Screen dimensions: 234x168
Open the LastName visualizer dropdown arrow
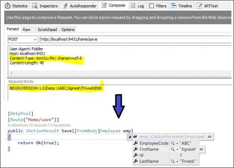point(177,161)
